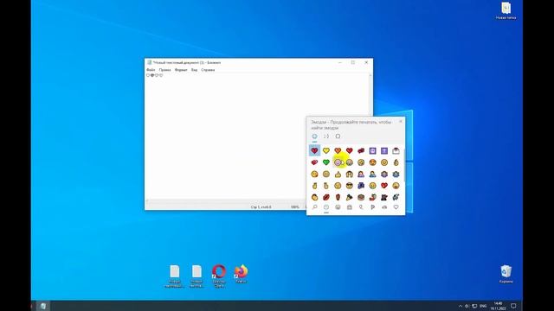This screenshot has height=311, width=554.
Task: Open the Справка menu in Notepad
Action: [208, 70]
